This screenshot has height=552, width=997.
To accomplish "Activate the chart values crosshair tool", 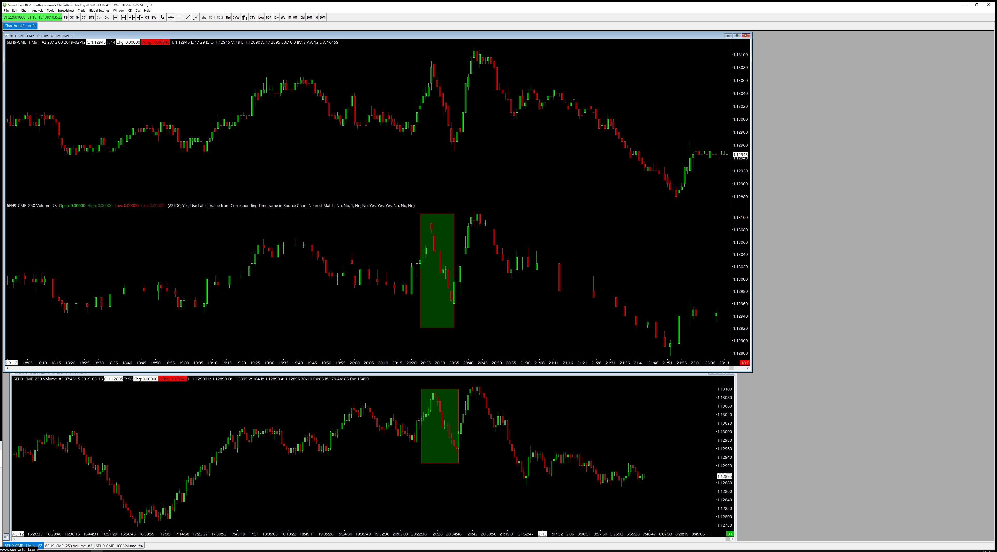I will pyautogui.click(x=171, y=17).
